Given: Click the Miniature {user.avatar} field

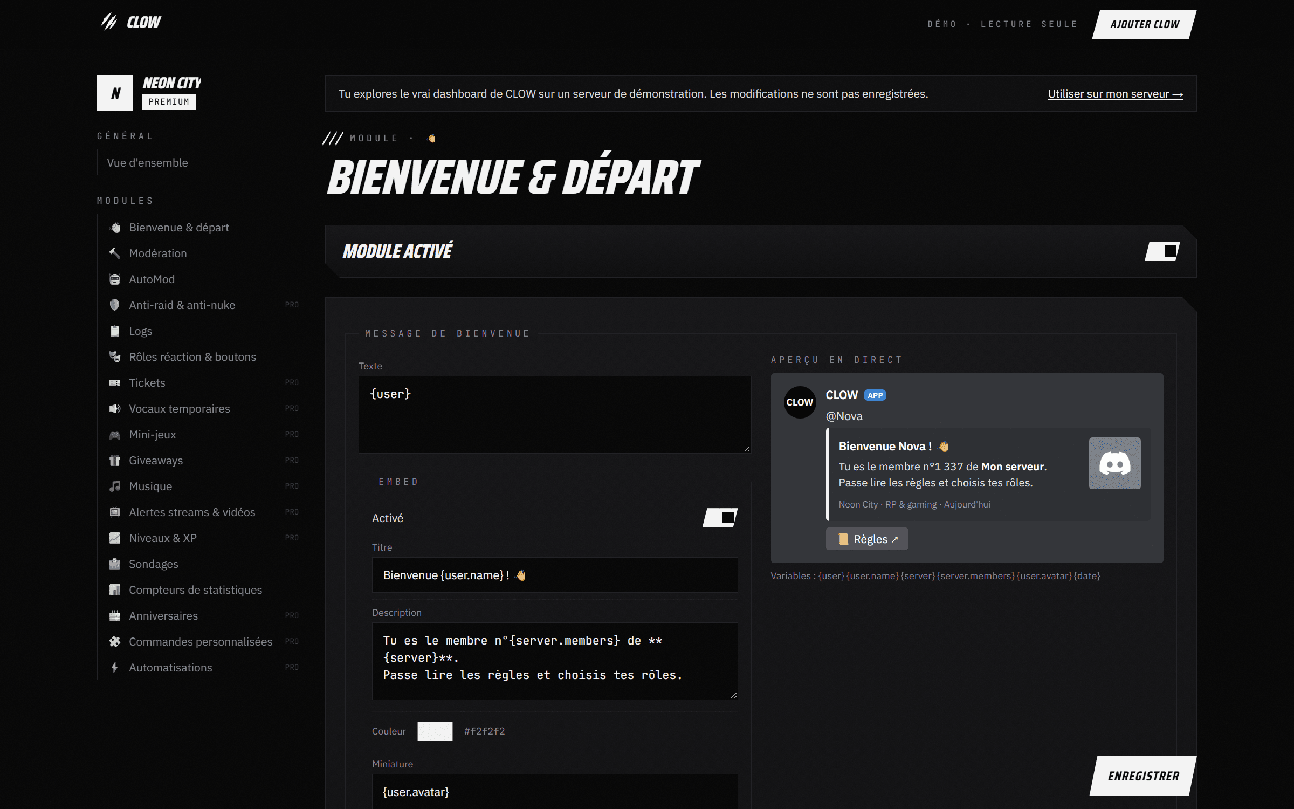Looking at the screenshot, I should pos(555,791).
